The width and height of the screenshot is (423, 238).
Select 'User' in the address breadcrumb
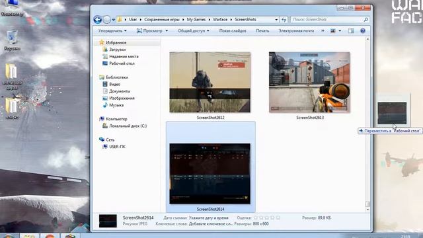(x=133, y=19)
